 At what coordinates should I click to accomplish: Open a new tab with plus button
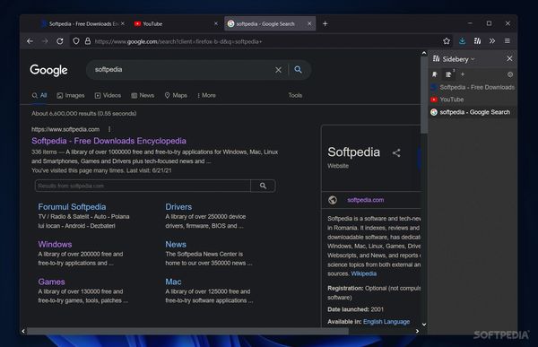[x=325, y=23]
